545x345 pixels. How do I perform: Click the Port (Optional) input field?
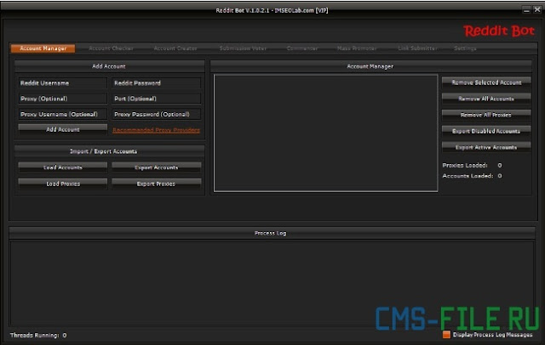click(156, 99)
